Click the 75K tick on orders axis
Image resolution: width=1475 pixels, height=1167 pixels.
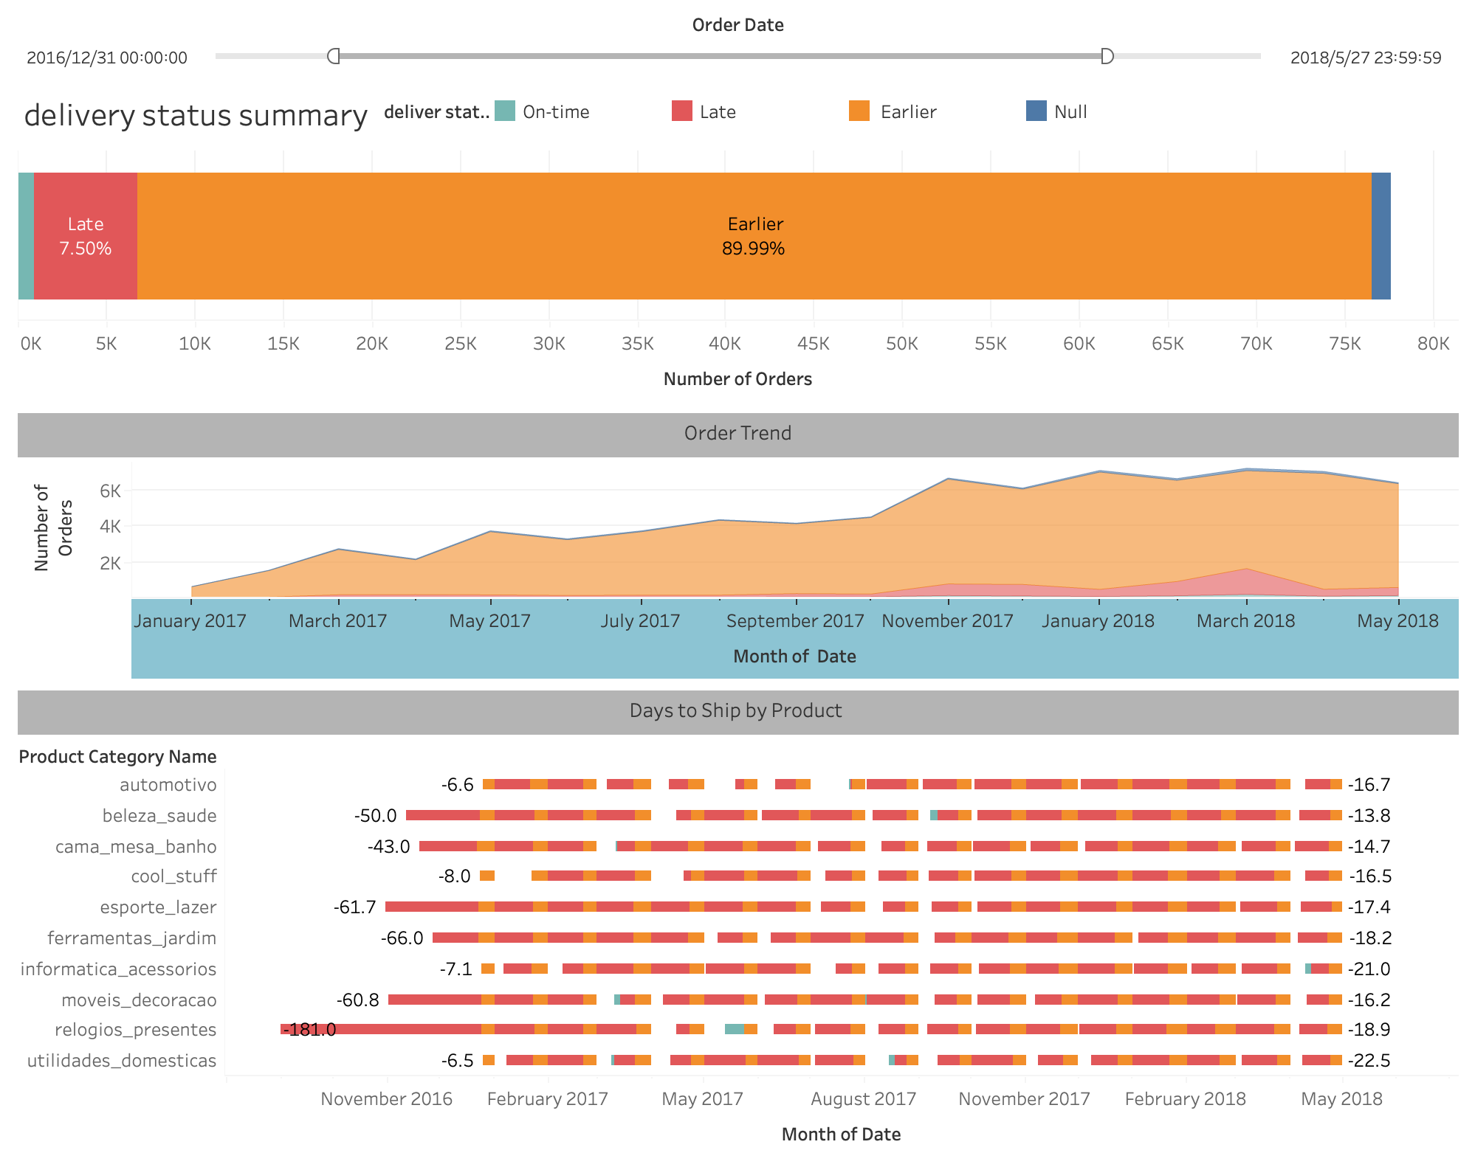pos(1345,344)
